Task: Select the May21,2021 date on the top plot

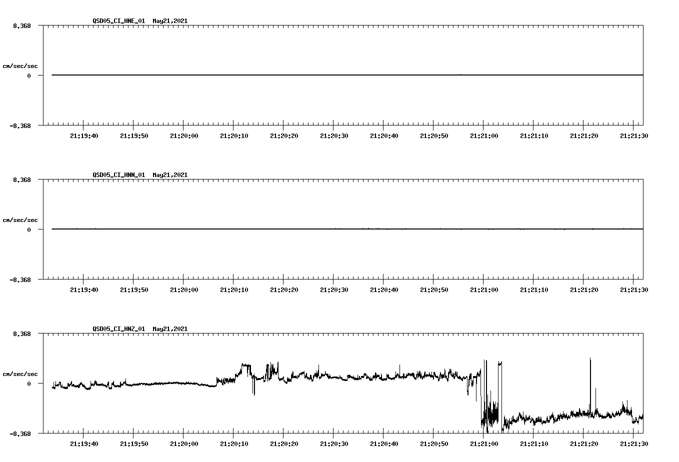Action: (x=169, y=21)
